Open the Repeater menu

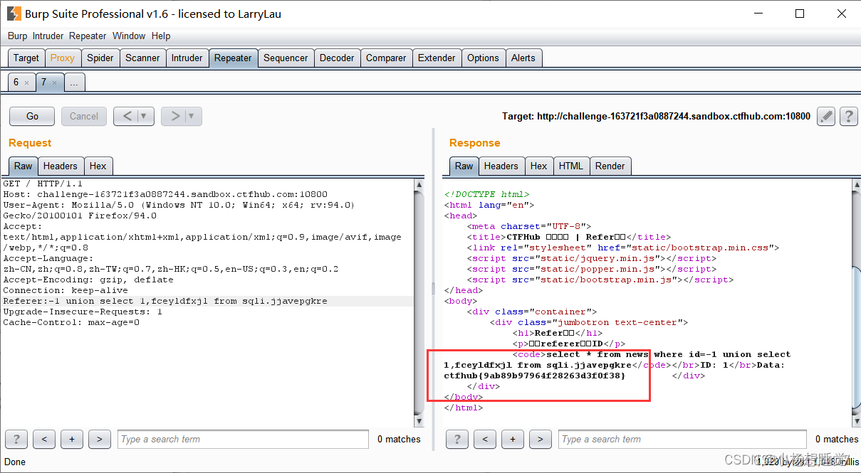88,36
